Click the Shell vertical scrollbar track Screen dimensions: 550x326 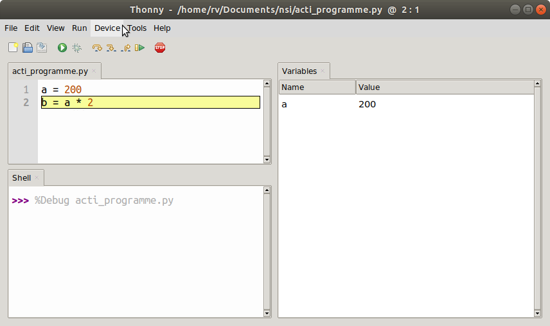pos(267,251)
